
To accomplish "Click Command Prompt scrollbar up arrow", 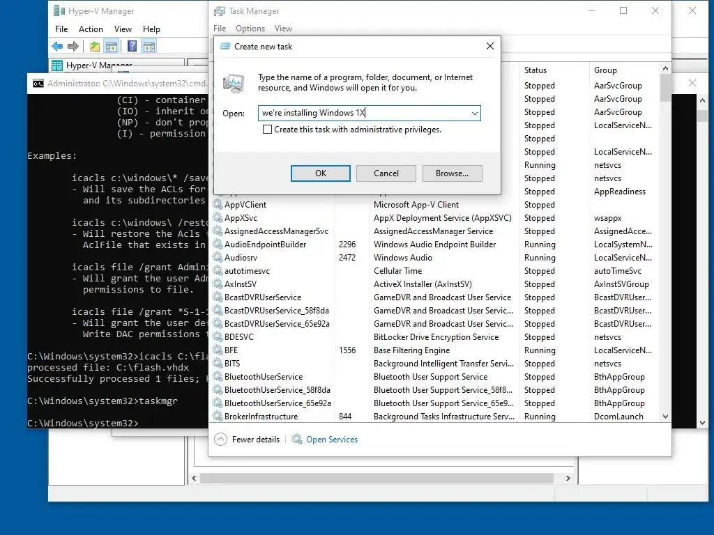I will pos(702,100).
